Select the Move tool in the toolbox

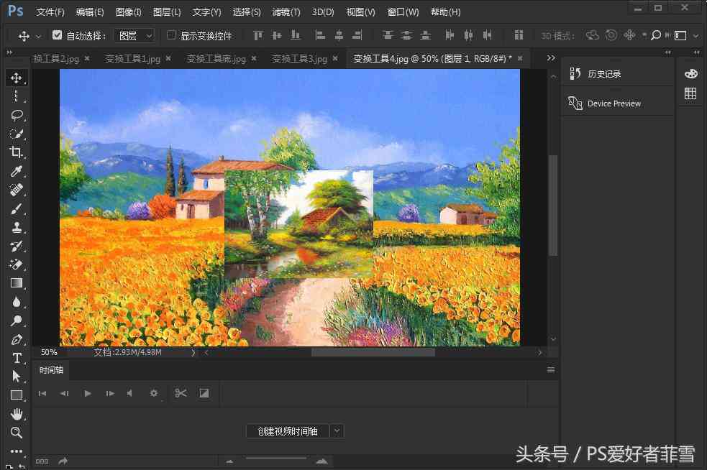pos(17,78)
